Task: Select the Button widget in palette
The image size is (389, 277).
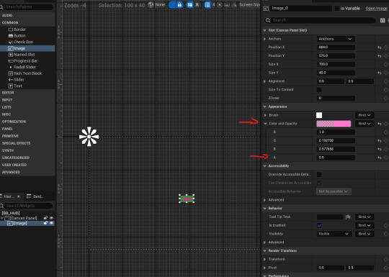Action: 17,36
